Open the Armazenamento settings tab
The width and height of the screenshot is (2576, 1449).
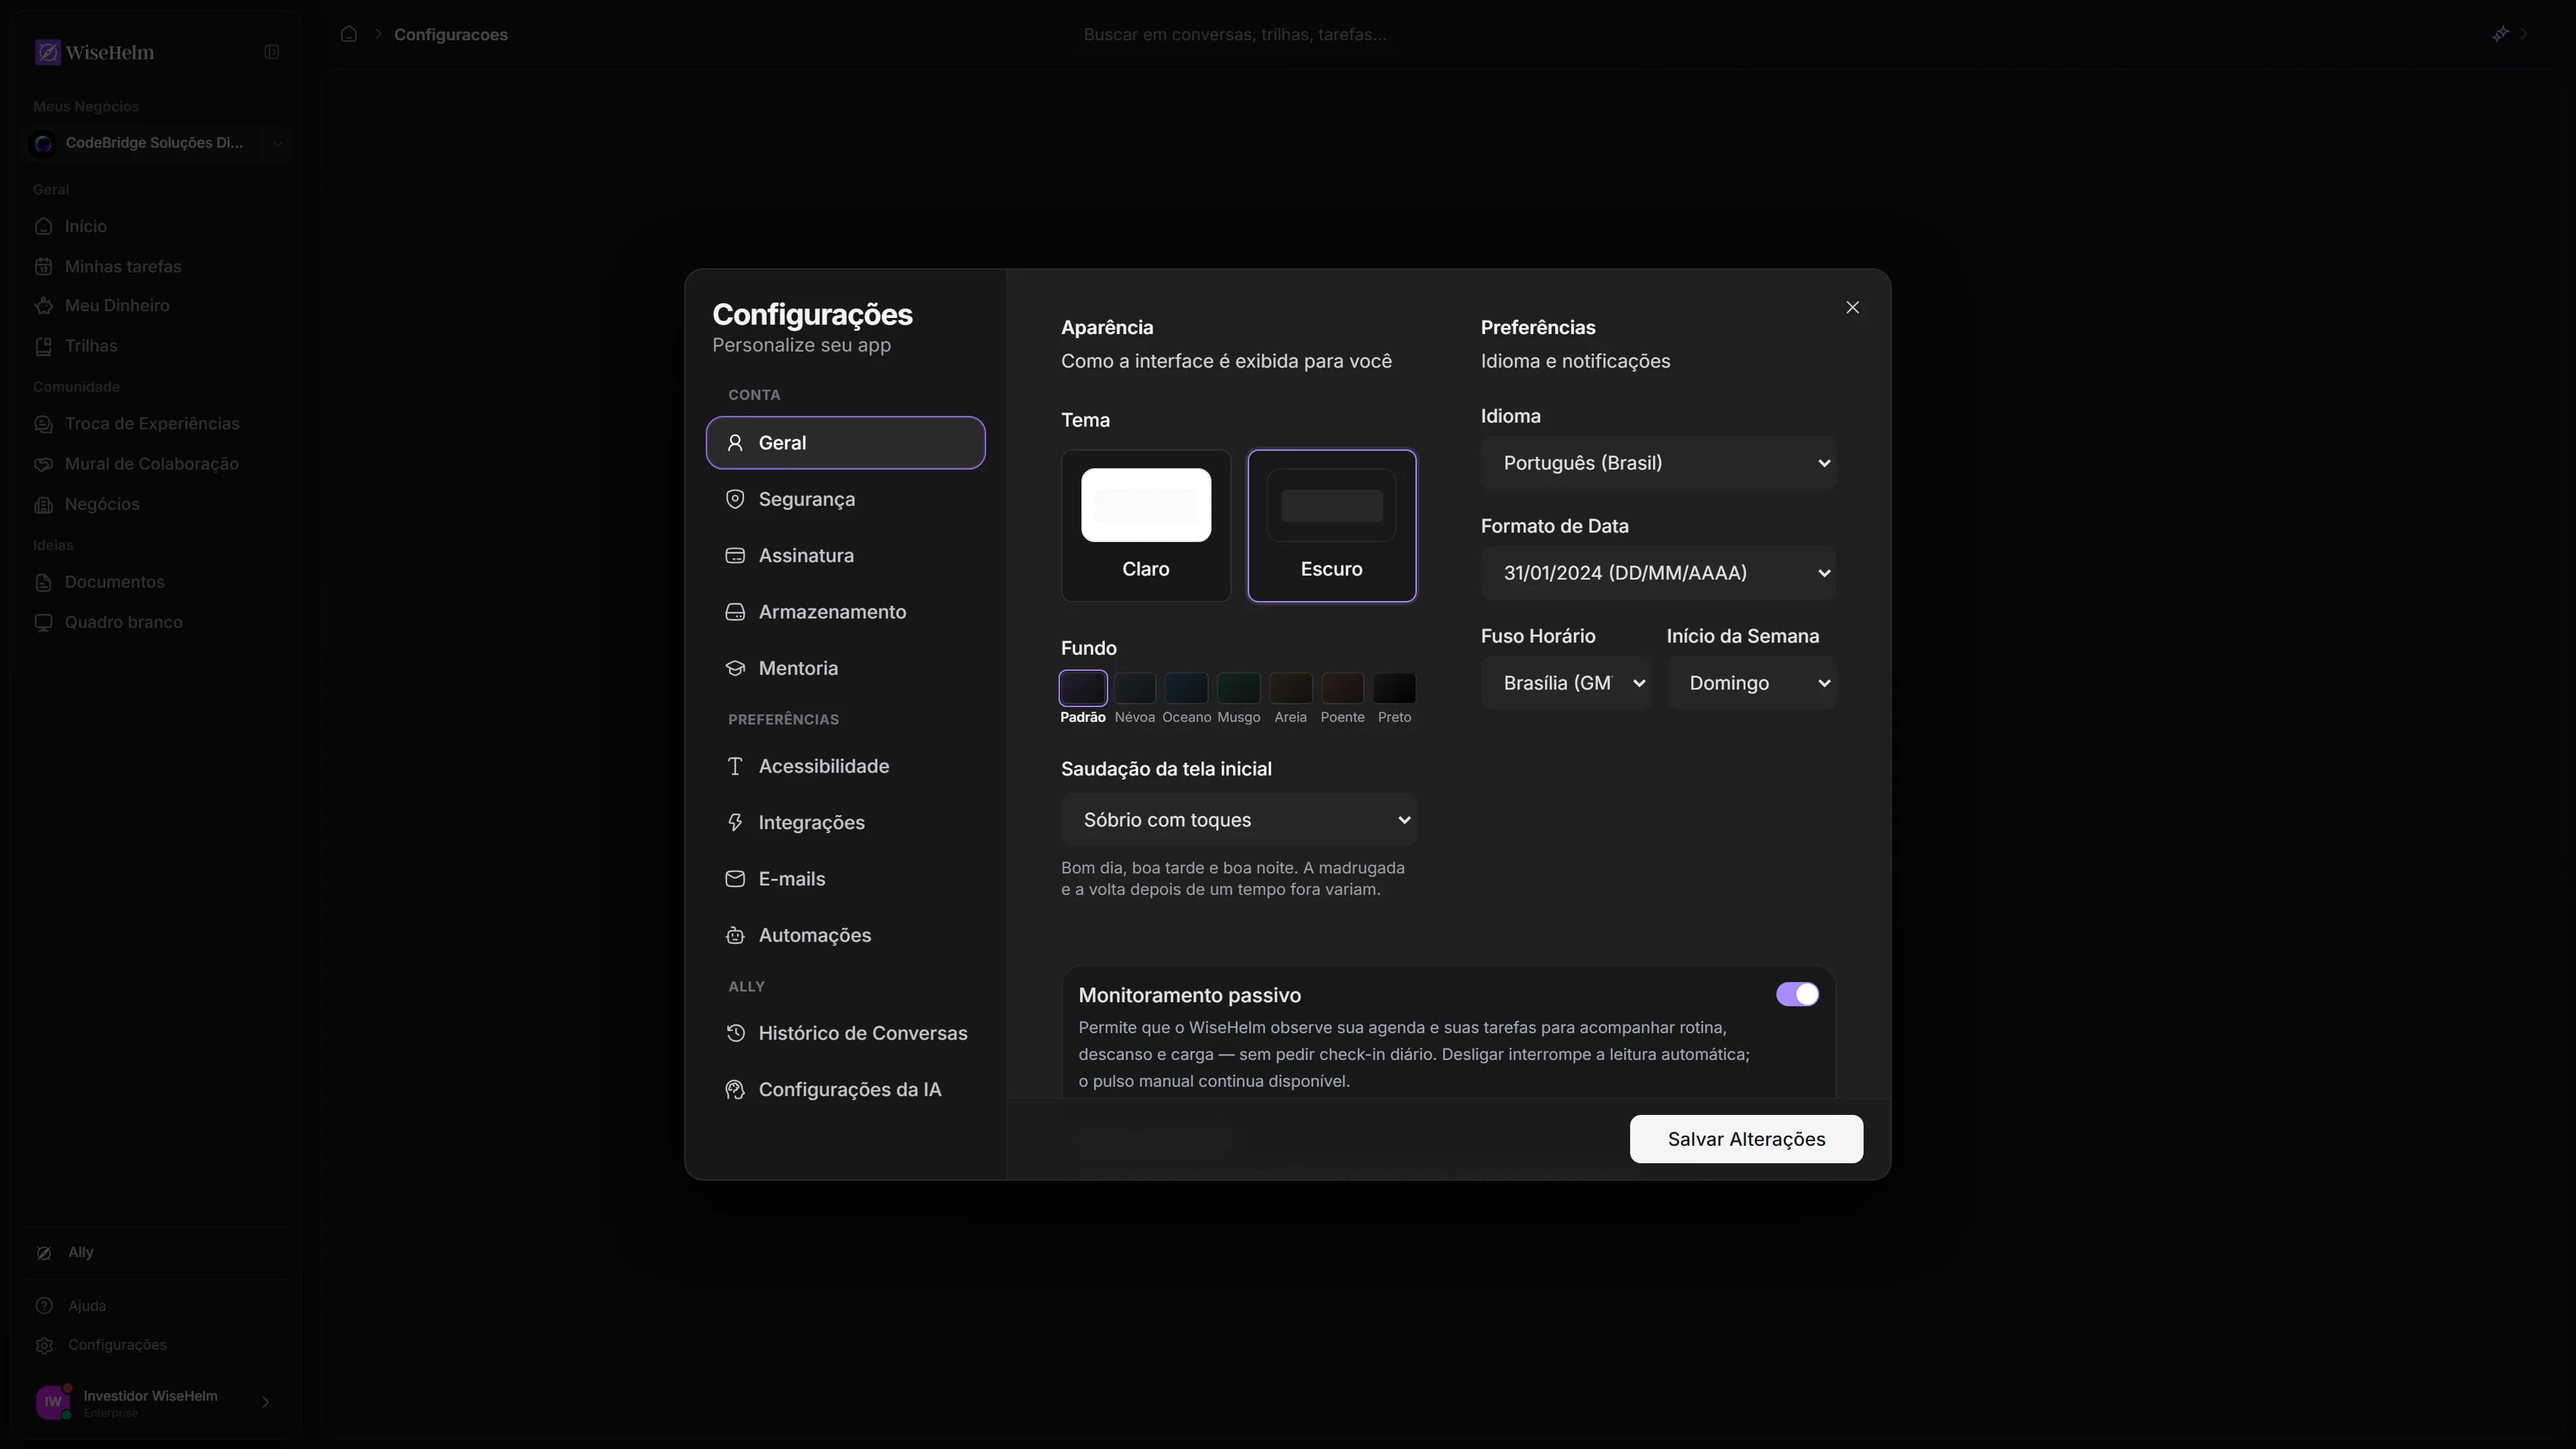846,612
